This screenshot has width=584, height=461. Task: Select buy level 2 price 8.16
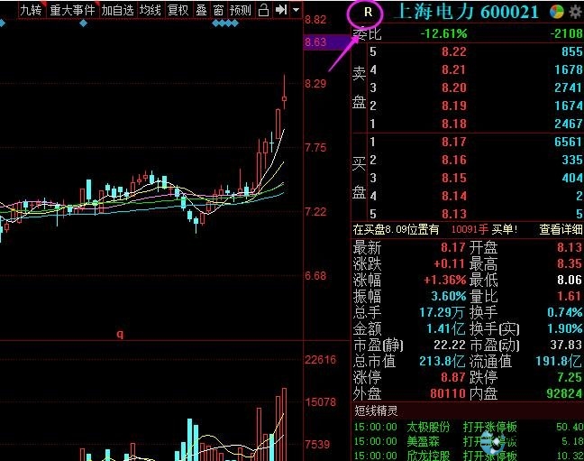(x=454, y=160)
